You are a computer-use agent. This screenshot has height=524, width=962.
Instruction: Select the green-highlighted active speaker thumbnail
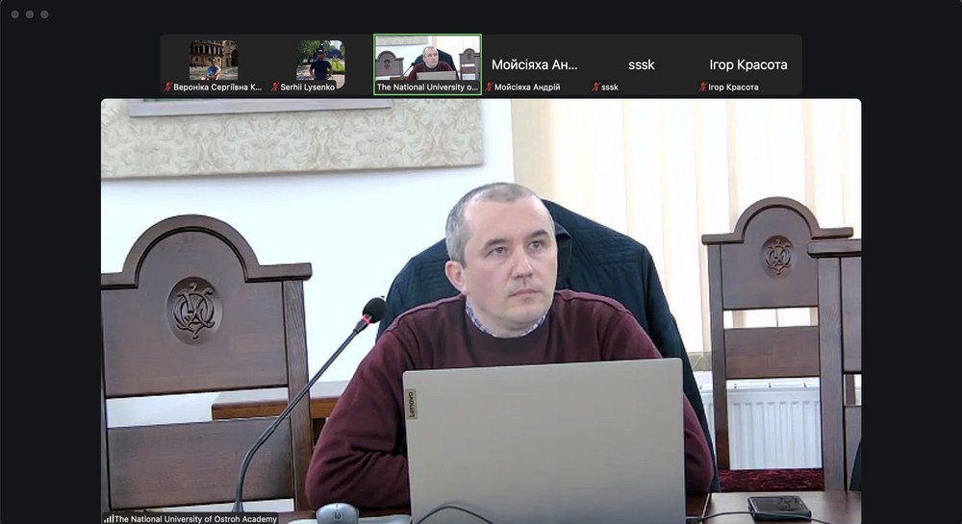coord(427,60)
